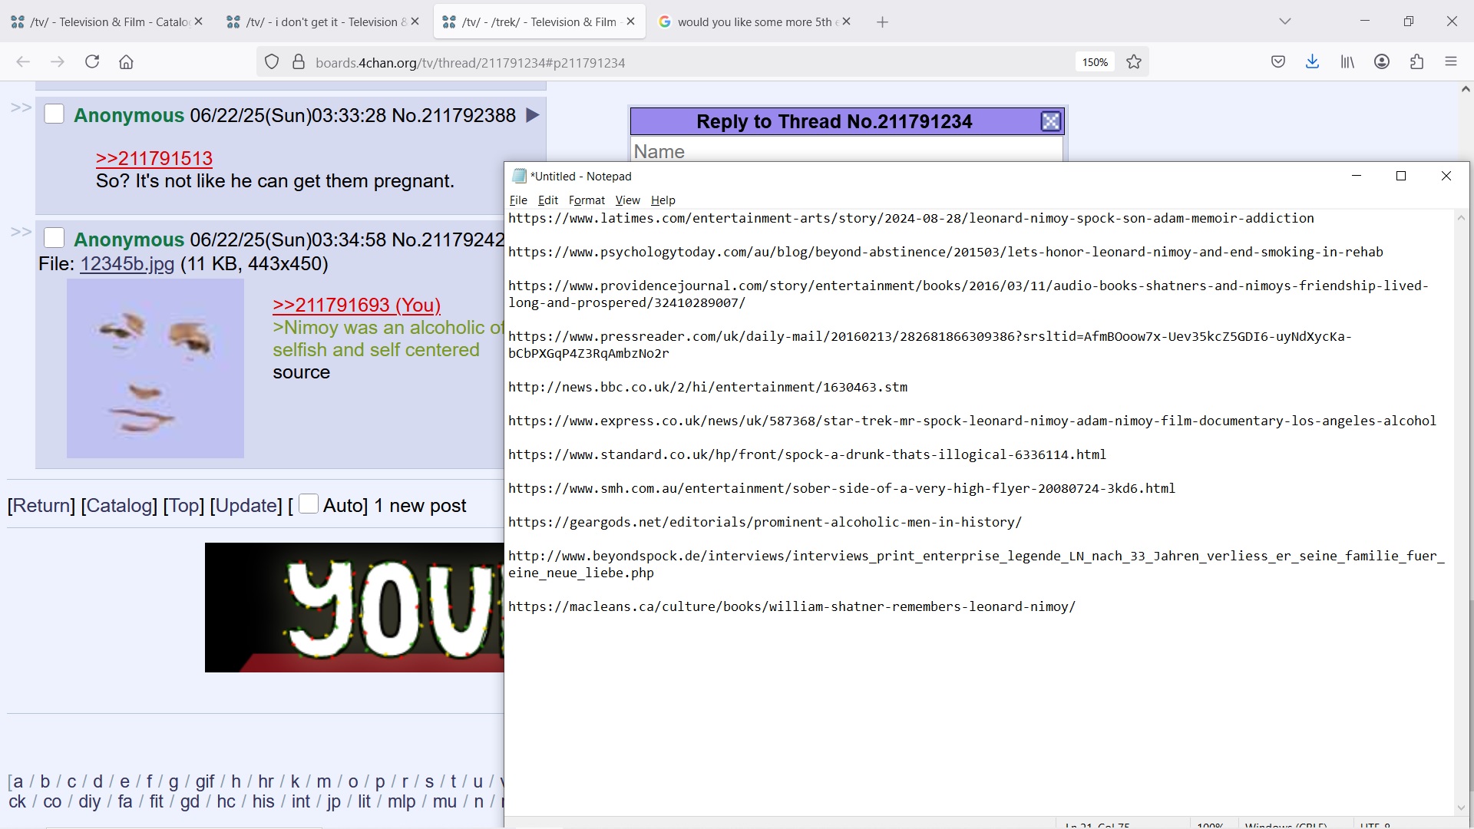Click the Notepad title bar icon
1474x829 pixels.
click(x=519, y=176)
